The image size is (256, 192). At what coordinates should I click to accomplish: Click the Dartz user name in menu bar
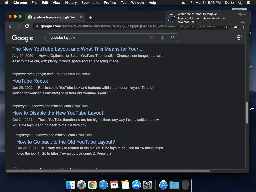[229, 3]
